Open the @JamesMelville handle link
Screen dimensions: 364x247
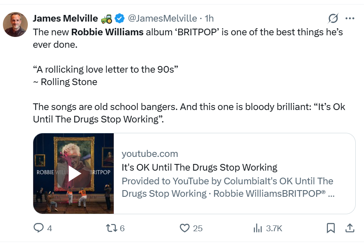coord(162,18)
